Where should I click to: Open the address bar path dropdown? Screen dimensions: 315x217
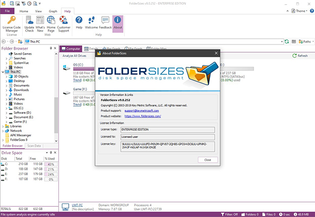click(x=282, y=42)
